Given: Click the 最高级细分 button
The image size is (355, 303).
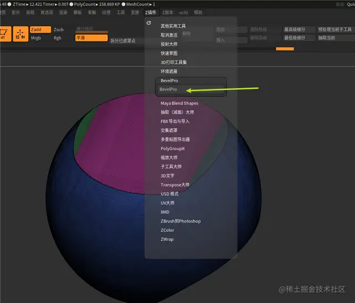Looking at the screenshot, I should (x=299, y=29).
